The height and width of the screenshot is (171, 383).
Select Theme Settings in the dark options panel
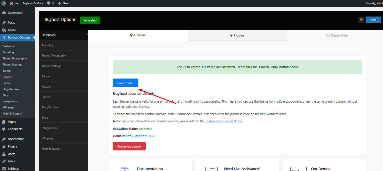(x=64, y=66)
